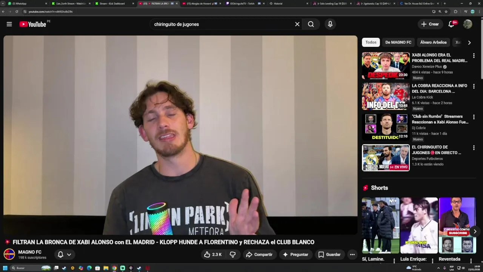The height and width of the screenshot is (272, 483).
Task: Open the Luis Enrique short thumbnail
Action: [x=419, y=225]
